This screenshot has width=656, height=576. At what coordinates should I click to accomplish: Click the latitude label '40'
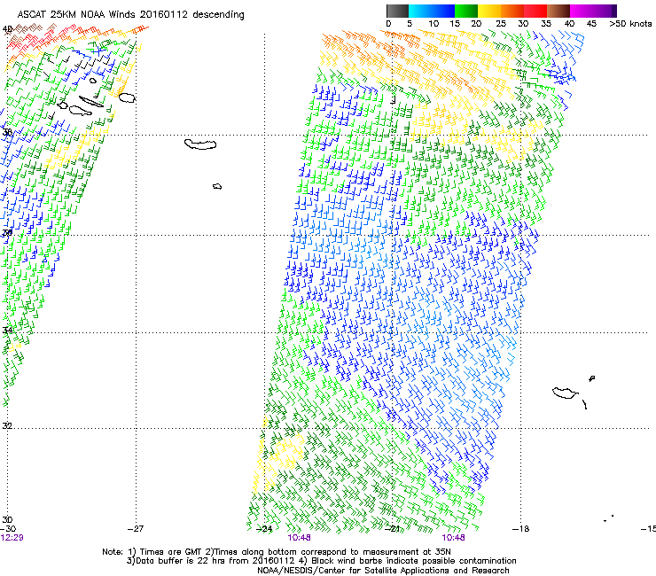click(x=7, y=29)
